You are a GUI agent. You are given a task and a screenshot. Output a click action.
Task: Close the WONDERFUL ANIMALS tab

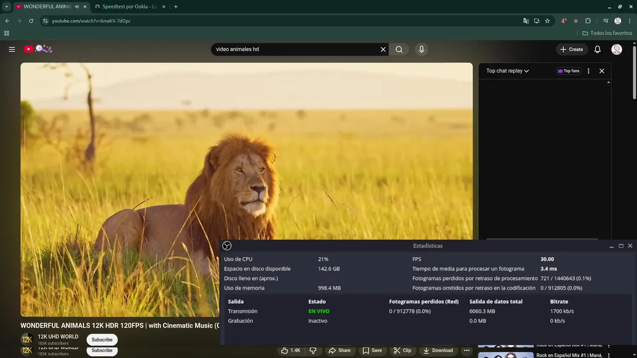pyautogui.click(x=85, y=6)
